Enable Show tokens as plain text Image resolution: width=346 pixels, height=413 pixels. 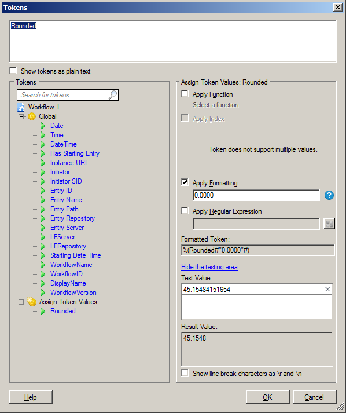click(13, 71)
